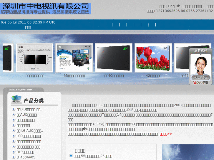Open the 42-inch tulip display thumbnail

[153, 58]
